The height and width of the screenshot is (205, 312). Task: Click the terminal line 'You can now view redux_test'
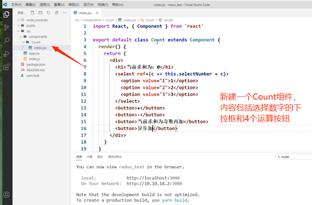point(130,167)
